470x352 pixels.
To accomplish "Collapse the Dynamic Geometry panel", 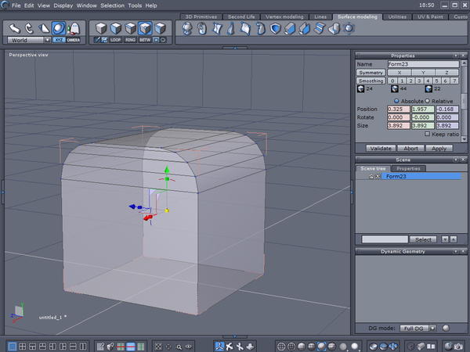I will pyautogui.click(x=456, y=251).
